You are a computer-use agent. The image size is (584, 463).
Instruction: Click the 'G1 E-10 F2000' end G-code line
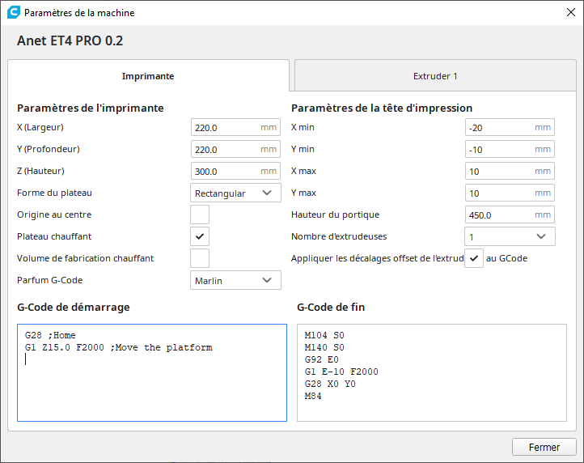coord(341,372)
